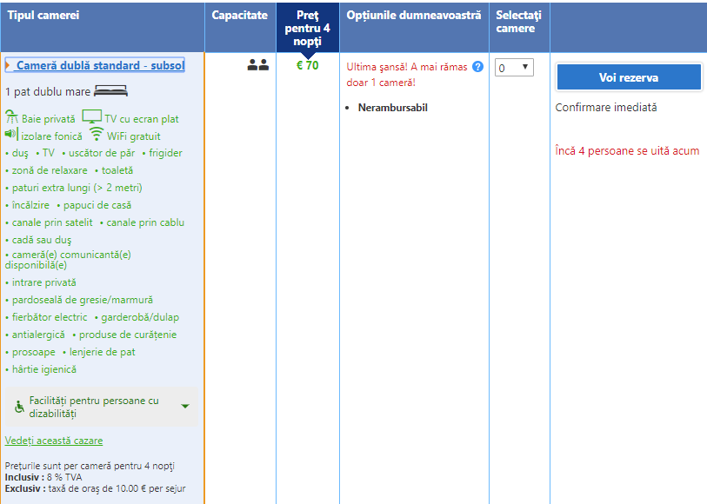Viewport: 707px width, 504px height.
Task: Click the 'Selectați camere' column header
Action: [x=518, y=22]
